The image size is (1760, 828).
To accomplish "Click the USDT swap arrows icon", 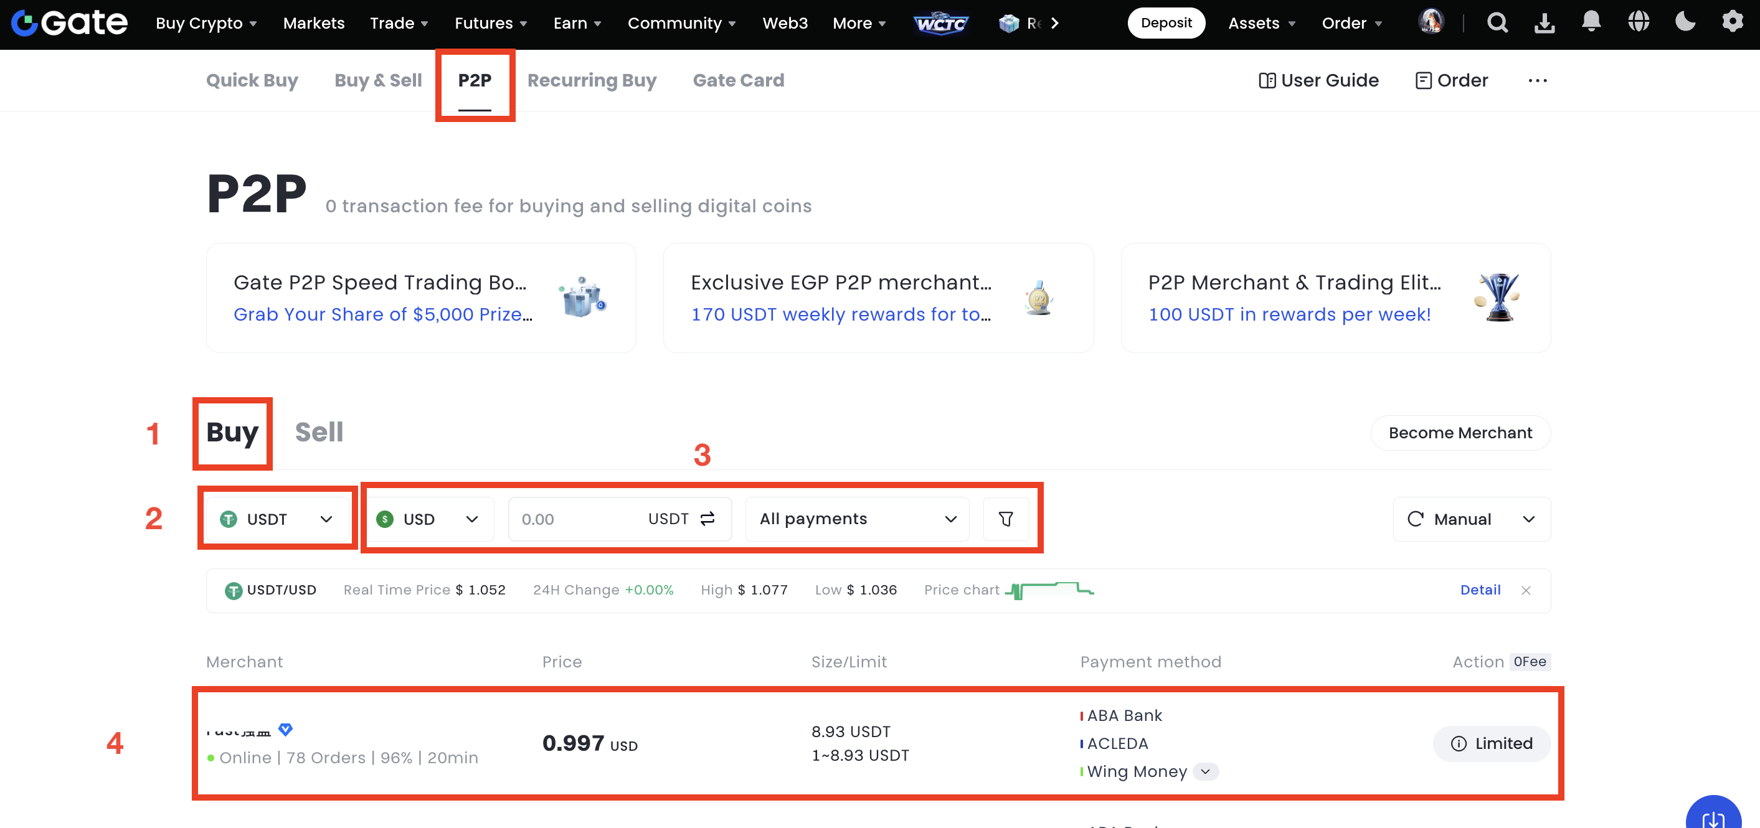I will pyautogui.click(x=708, y=519).
